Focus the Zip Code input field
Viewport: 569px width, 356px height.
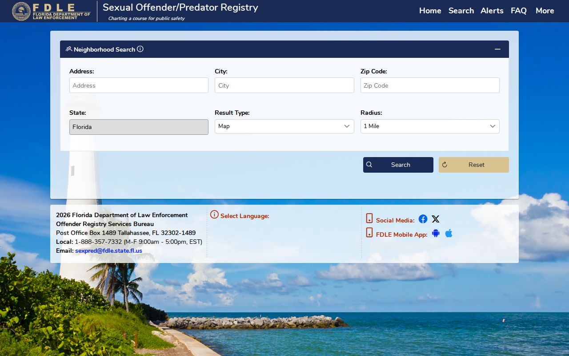pyautogui.click(x=430, y=85)
